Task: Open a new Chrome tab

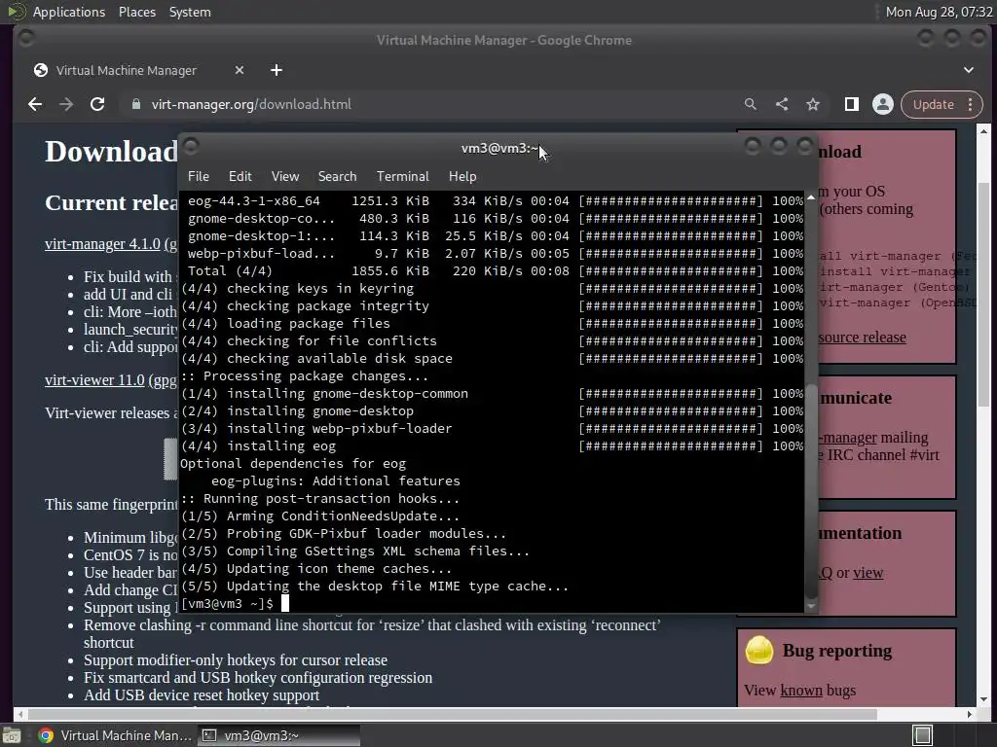Action: tap(276, 70)
